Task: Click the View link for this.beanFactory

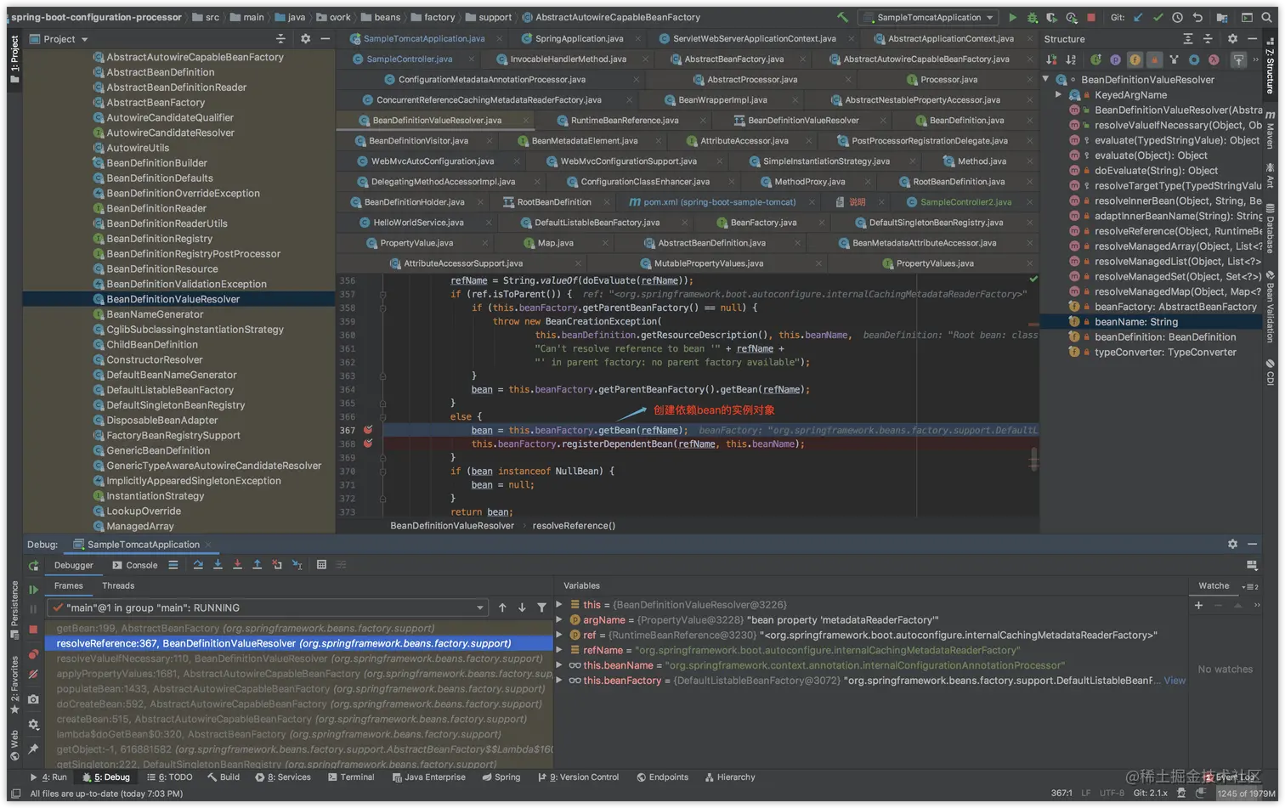Action: (1175, 681)
